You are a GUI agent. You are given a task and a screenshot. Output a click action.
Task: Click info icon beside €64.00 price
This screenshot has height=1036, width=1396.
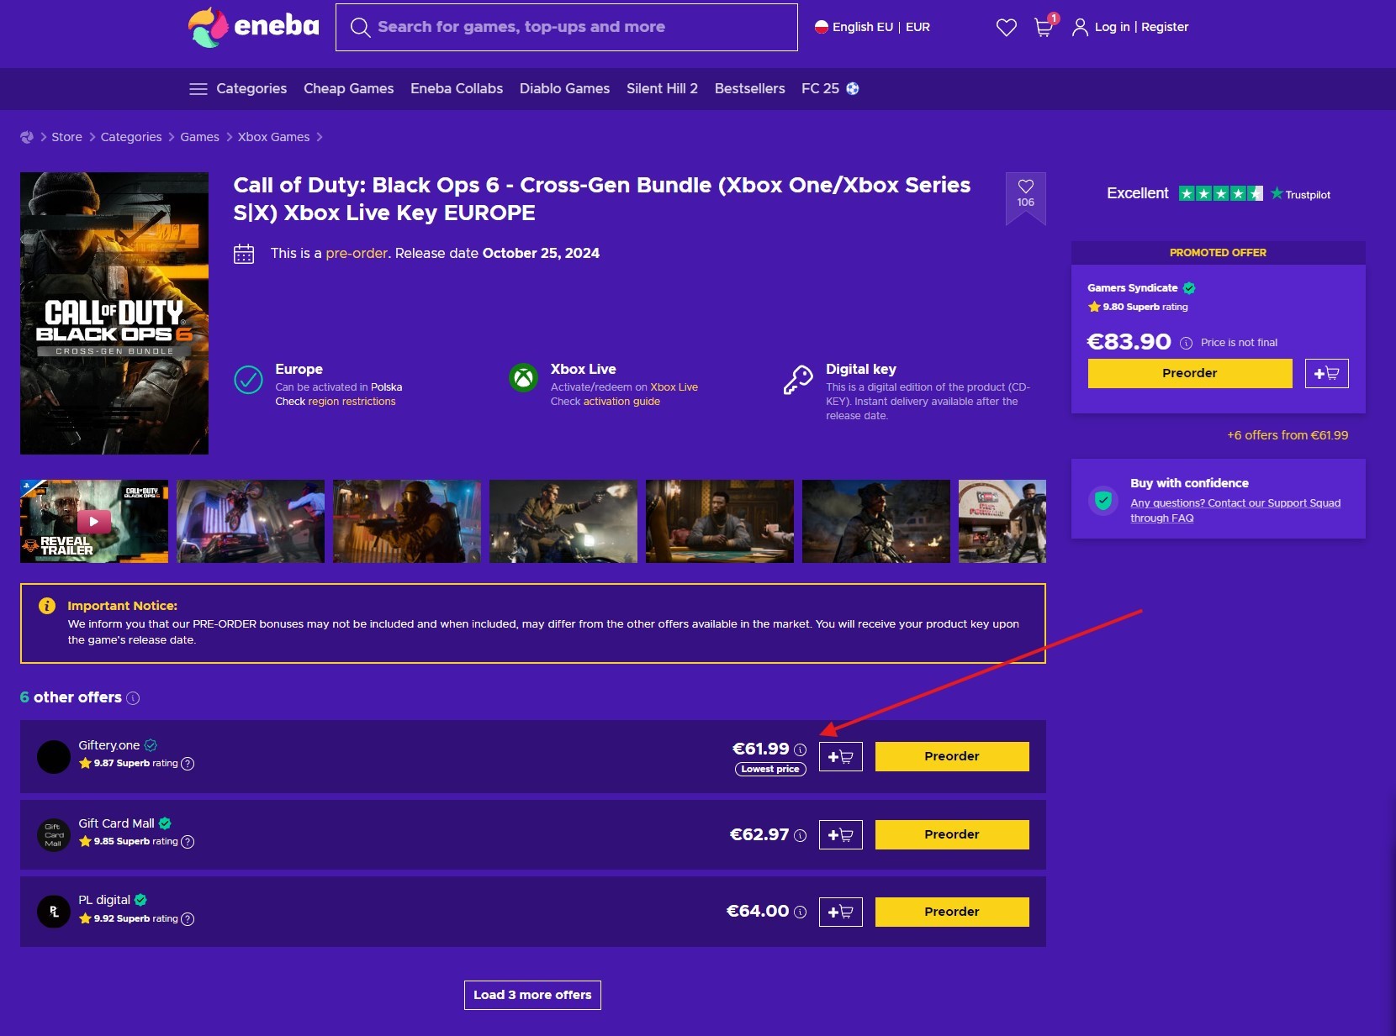[800, 912]
